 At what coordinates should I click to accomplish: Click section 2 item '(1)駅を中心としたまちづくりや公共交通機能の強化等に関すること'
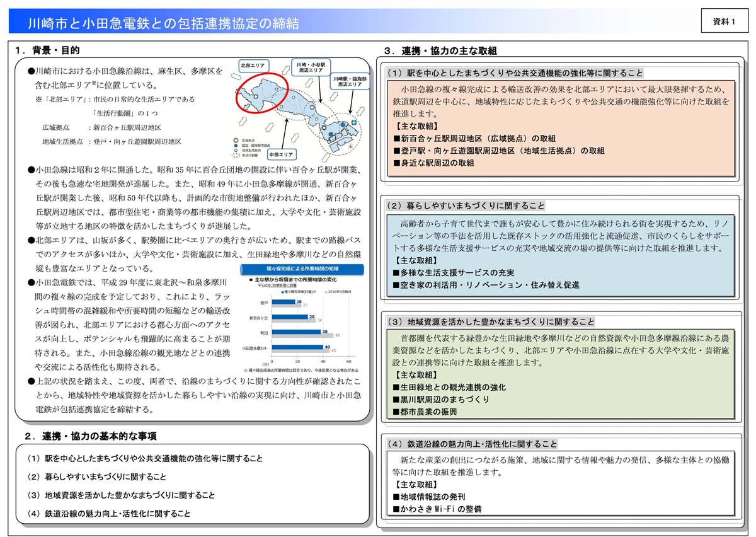[146, 459]
